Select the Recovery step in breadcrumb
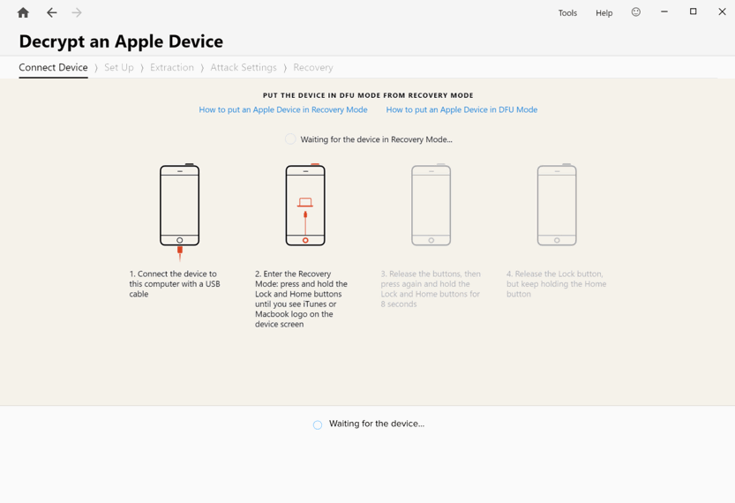735x503 pixels. [x=313, y=67]
